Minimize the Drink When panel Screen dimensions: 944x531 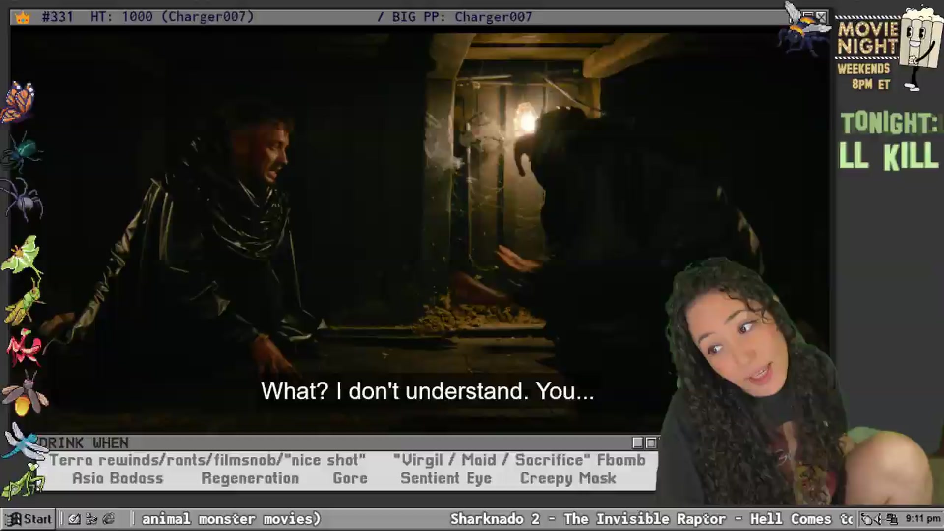click(x=638, y=443)
